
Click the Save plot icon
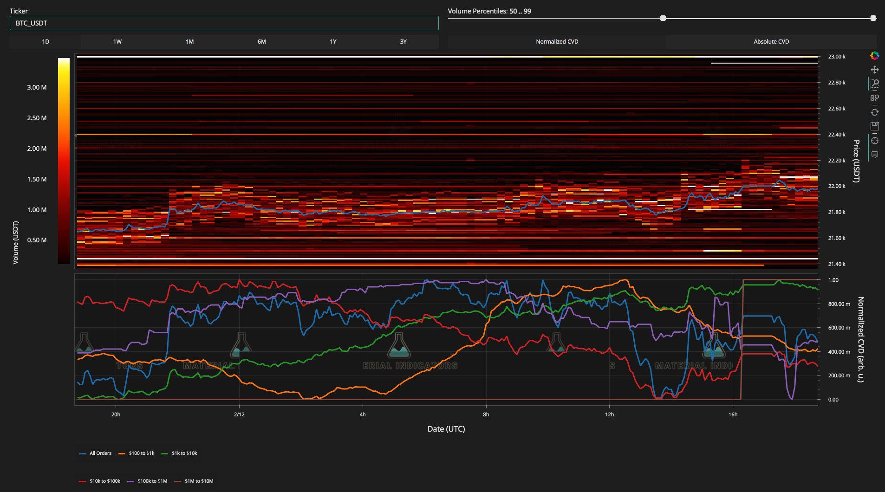click(874, 126)
